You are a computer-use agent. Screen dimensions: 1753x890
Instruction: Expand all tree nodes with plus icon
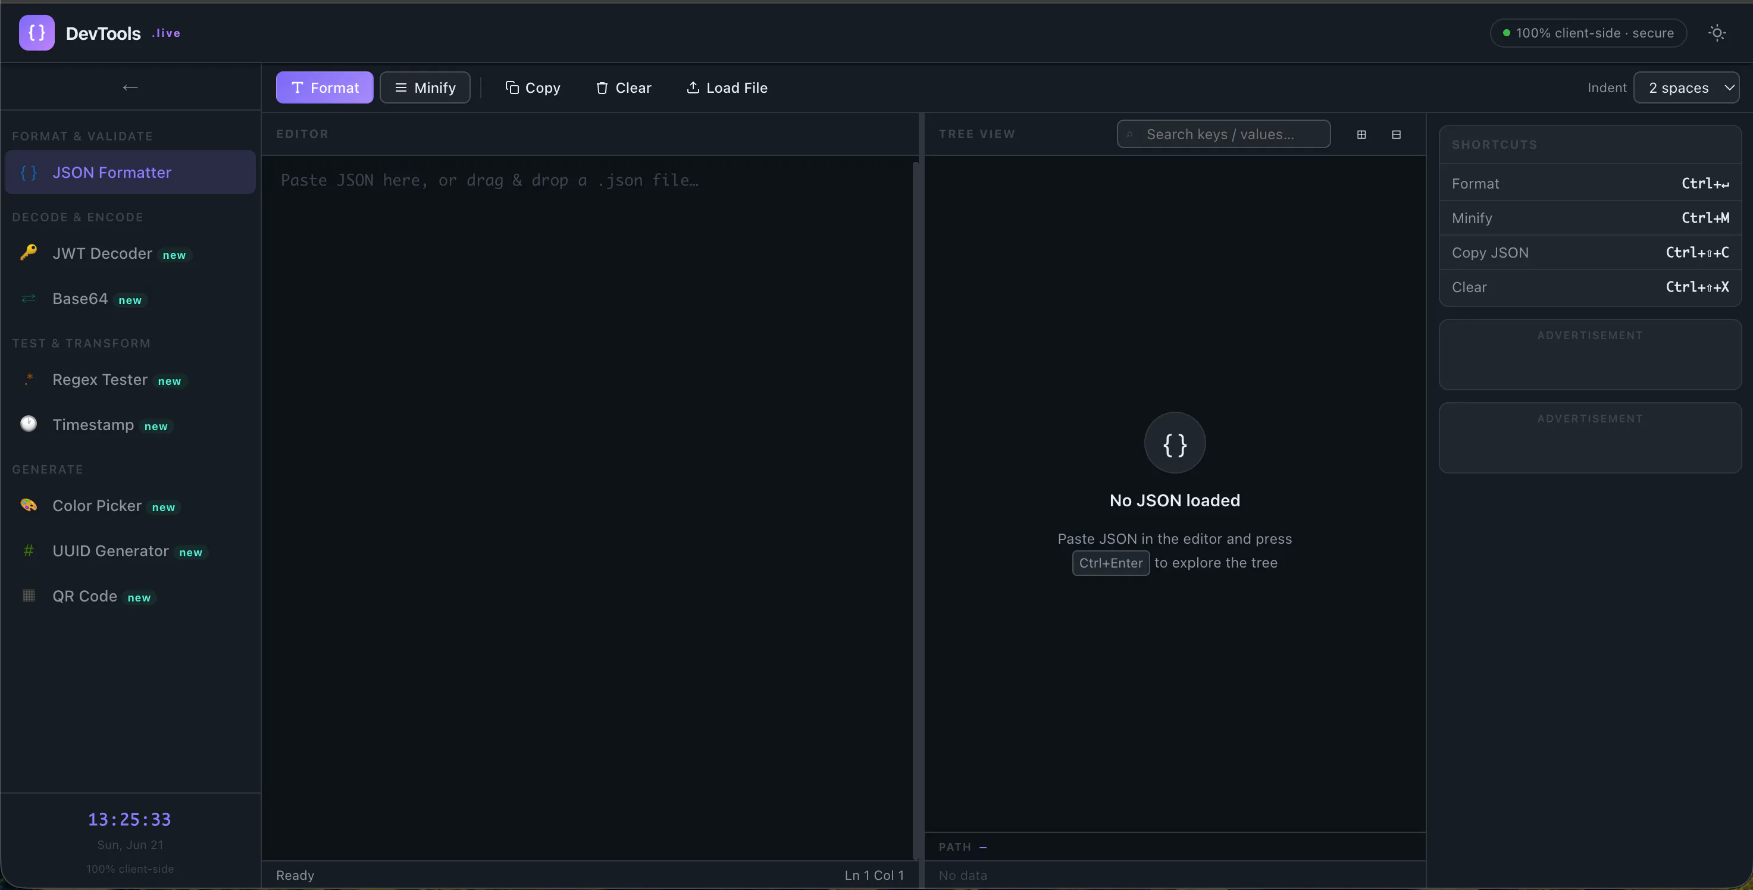pos(1361,134)
